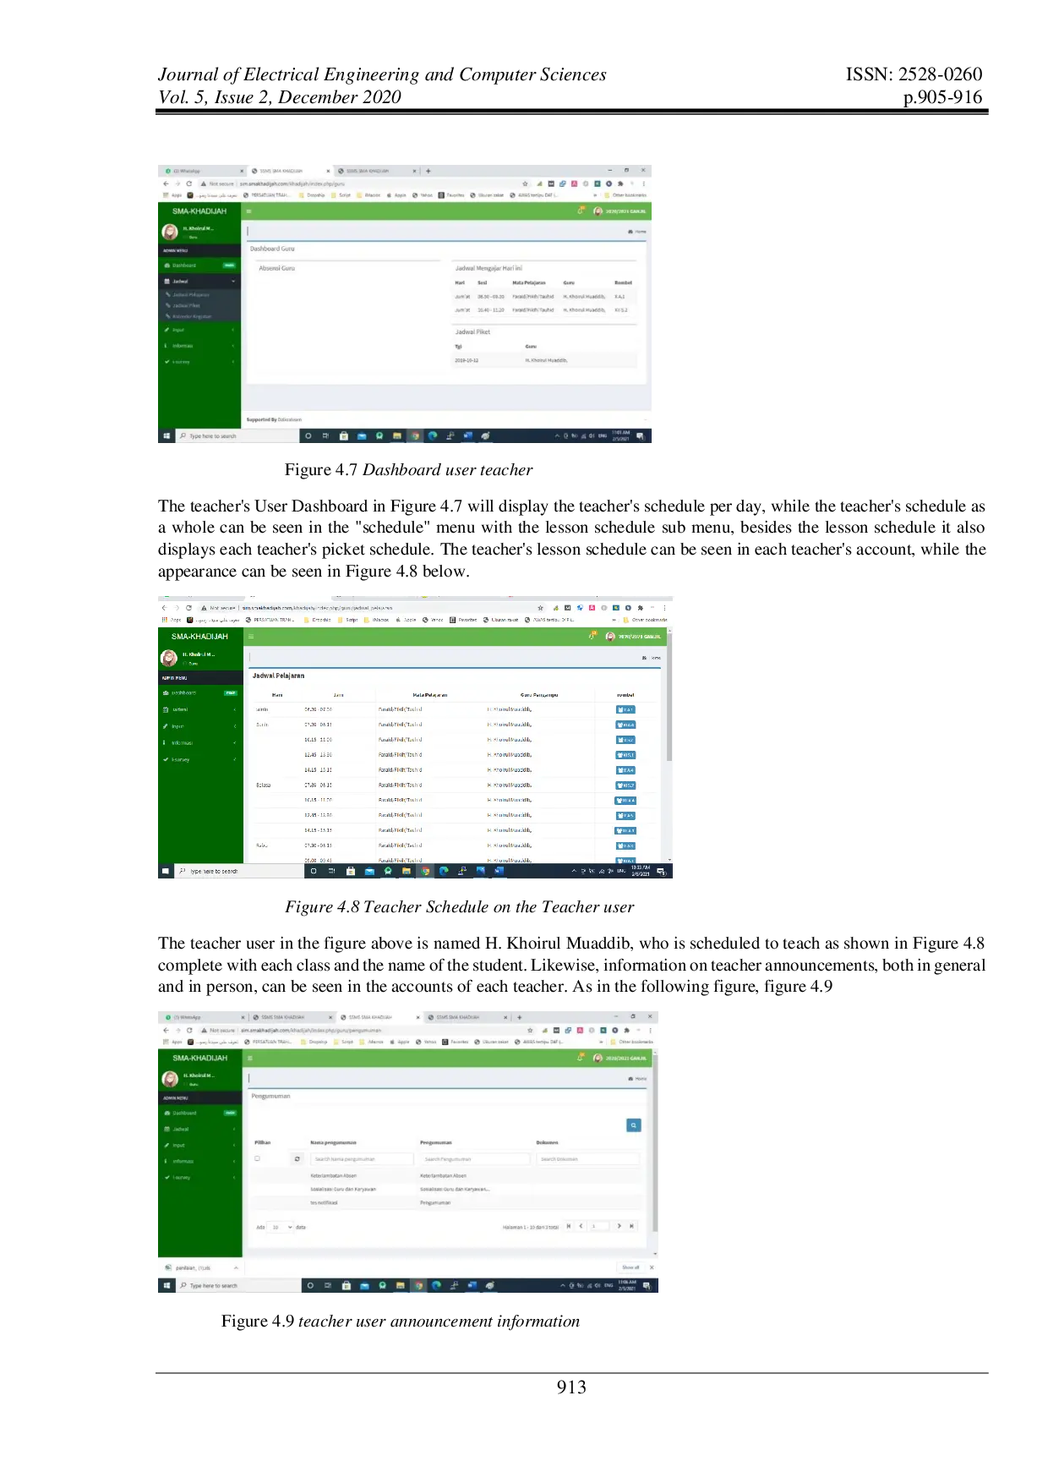Open Jadwal Pelajaran submenu item
This screenshot has height=1483, width=1048.
pyautogui.click(x=190, y=294)
